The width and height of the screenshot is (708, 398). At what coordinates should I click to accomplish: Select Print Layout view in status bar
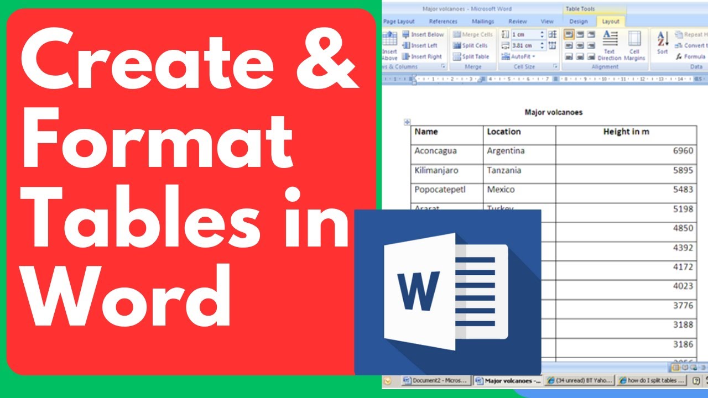pos(675,366)
